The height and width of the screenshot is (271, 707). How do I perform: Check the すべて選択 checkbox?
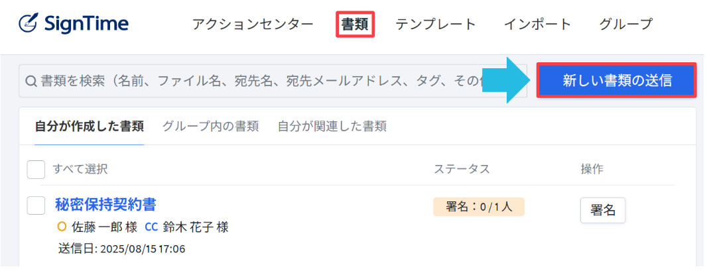pyautogui.click(x=36, y=170)
